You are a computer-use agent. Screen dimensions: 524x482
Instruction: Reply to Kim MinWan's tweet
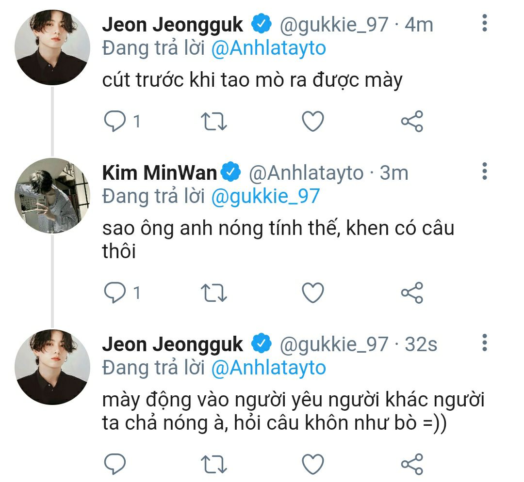tap(115, 293)
